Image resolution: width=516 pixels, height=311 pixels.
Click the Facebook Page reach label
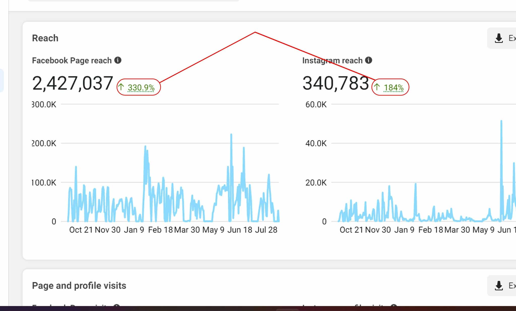pos(72,60)
